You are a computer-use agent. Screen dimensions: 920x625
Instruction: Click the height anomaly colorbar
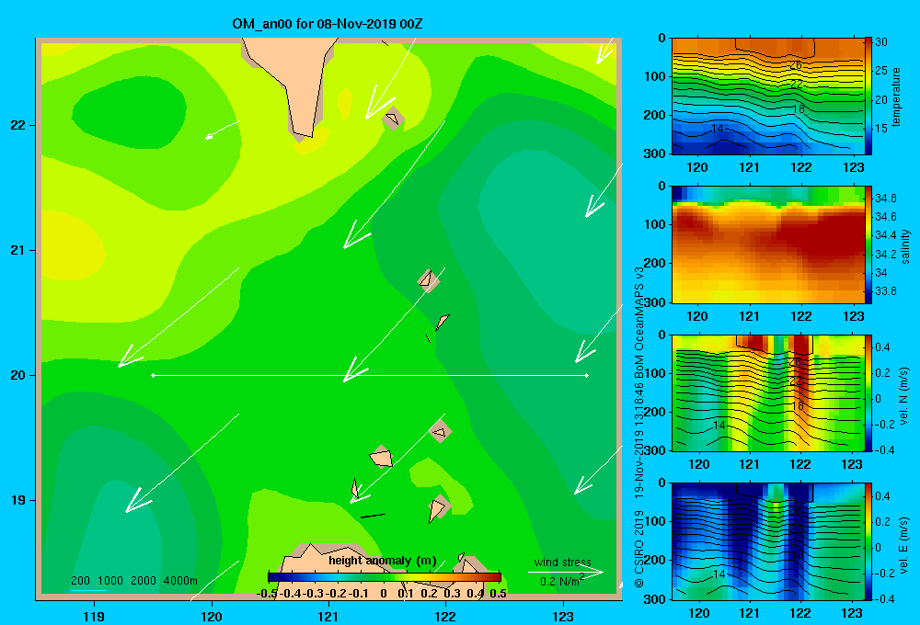pyautogui.click(x=385, y=577)
